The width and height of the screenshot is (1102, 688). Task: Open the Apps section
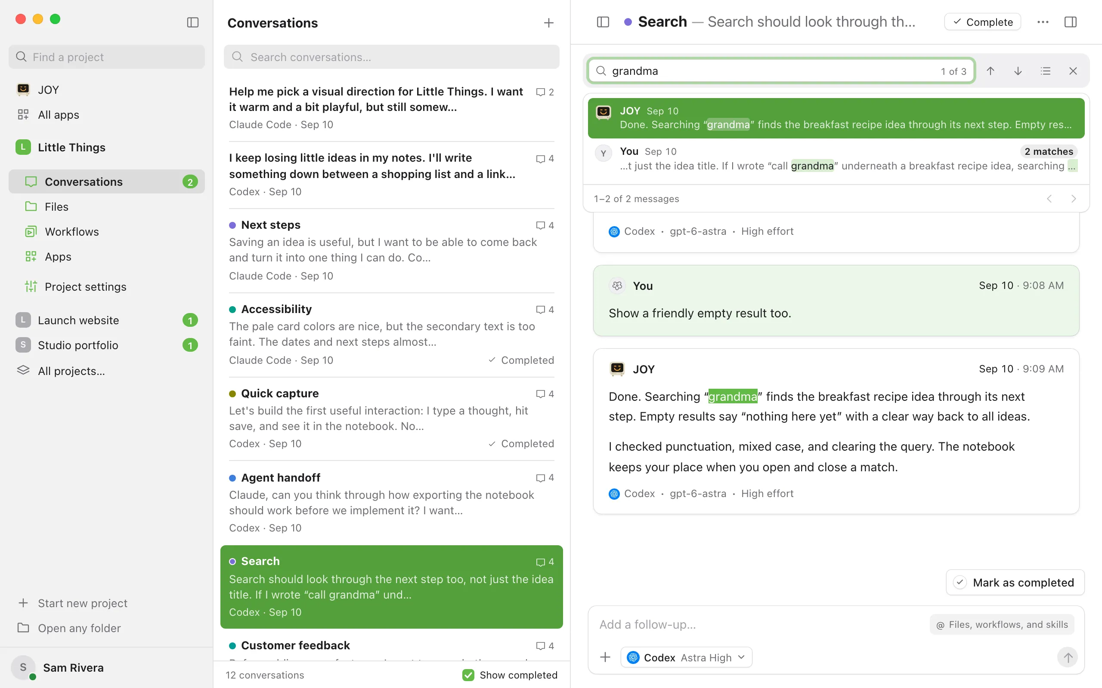[x=107, y=257]
